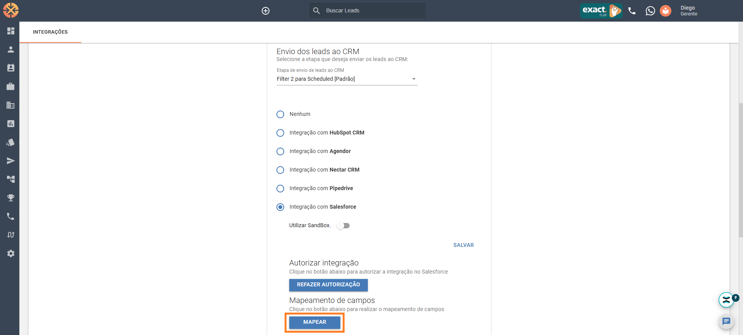Toggle the Utilizar SandBox switch

[343, 226]
